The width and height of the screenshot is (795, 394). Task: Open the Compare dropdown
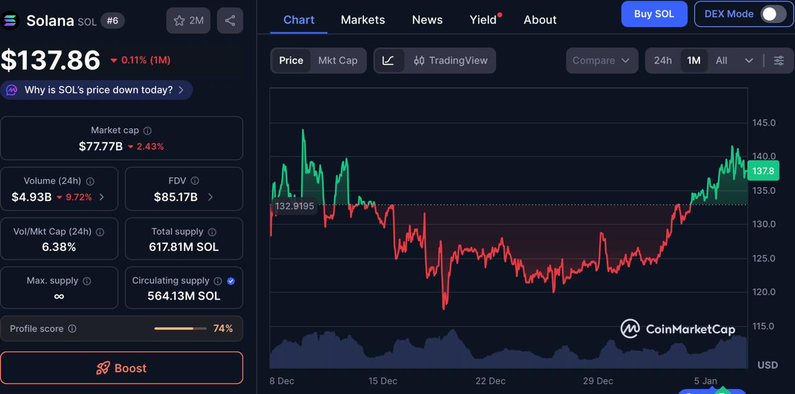click(x=601, y=60)
